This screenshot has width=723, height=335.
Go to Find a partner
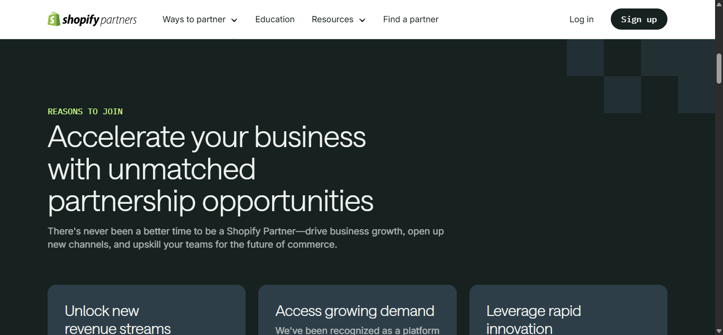point(411,20)
